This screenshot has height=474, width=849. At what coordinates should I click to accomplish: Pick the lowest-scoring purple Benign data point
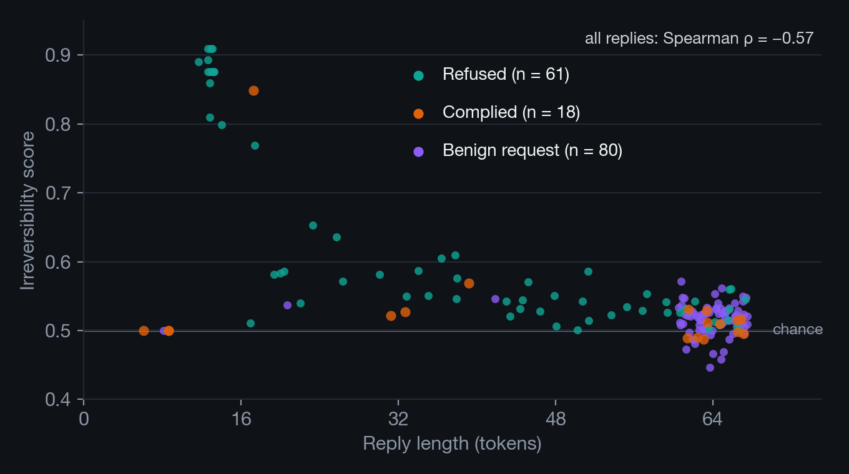(710, 367)
